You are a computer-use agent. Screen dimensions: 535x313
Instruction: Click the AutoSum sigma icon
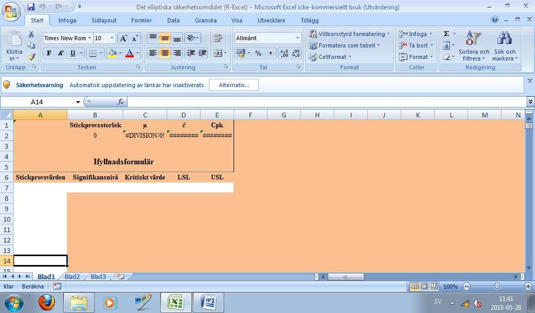coord(446,33)
